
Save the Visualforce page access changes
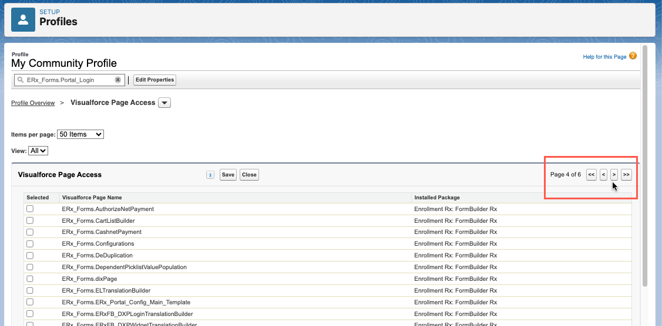228,175
